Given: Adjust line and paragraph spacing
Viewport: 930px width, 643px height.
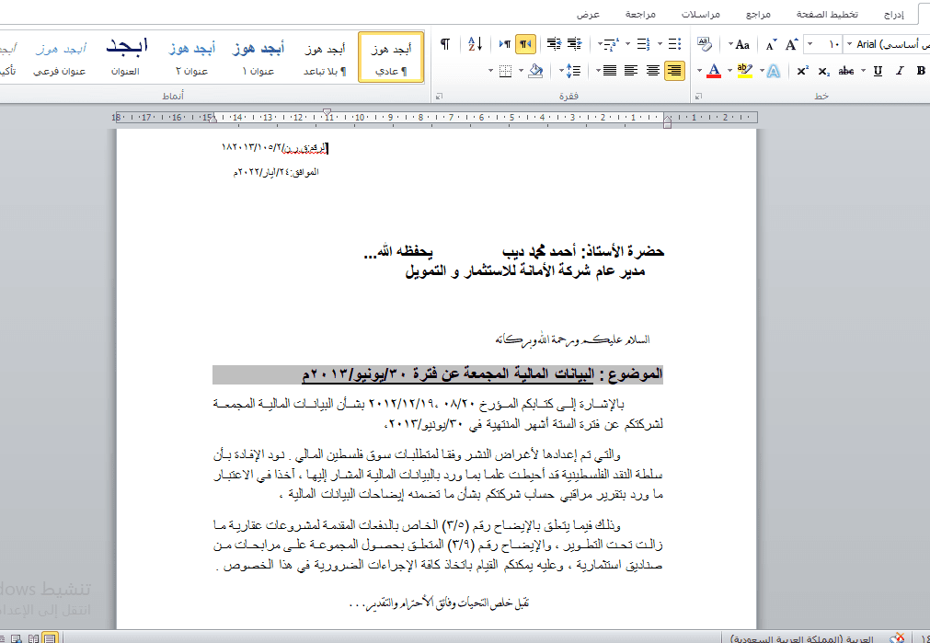Looking at the screenshot, I should tap(573, 71).
